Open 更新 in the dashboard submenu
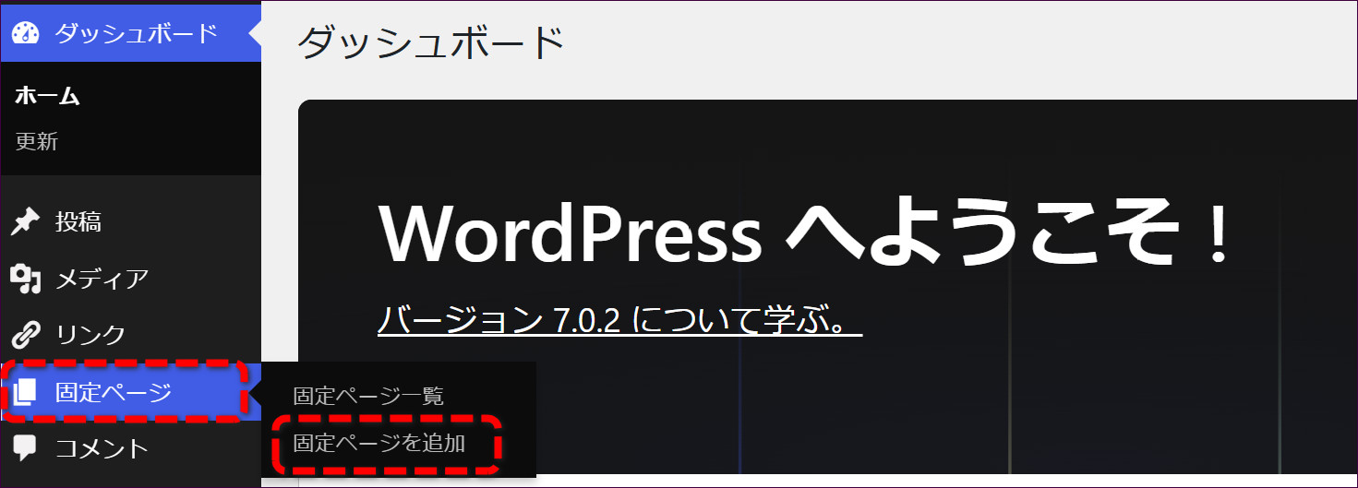This screenshot has height=488, width=1358. point(37,142)
